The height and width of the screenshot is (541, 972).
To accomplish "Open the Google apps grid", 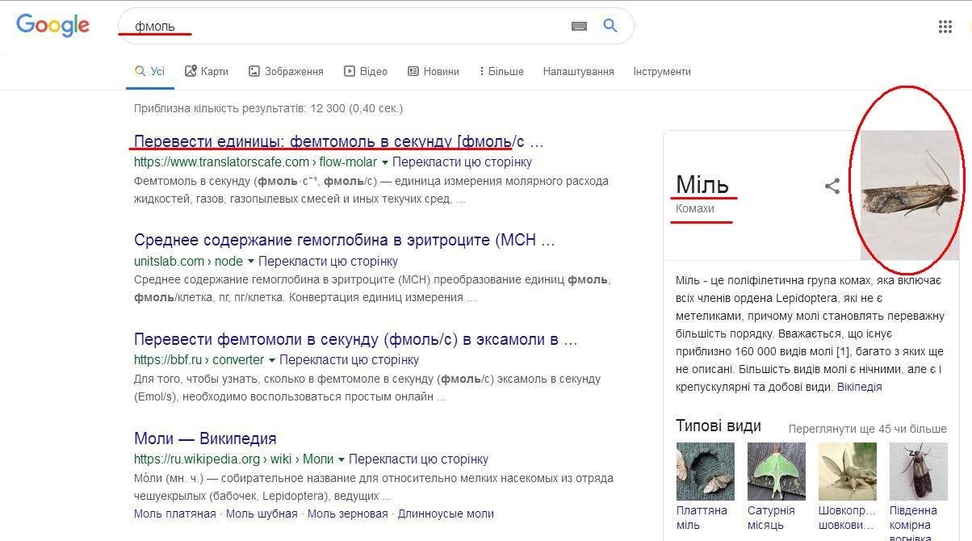I will pyautogui.click(x=945, y=27).
